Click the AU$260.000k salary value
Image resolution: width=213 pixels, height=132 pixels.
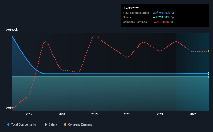161,17
